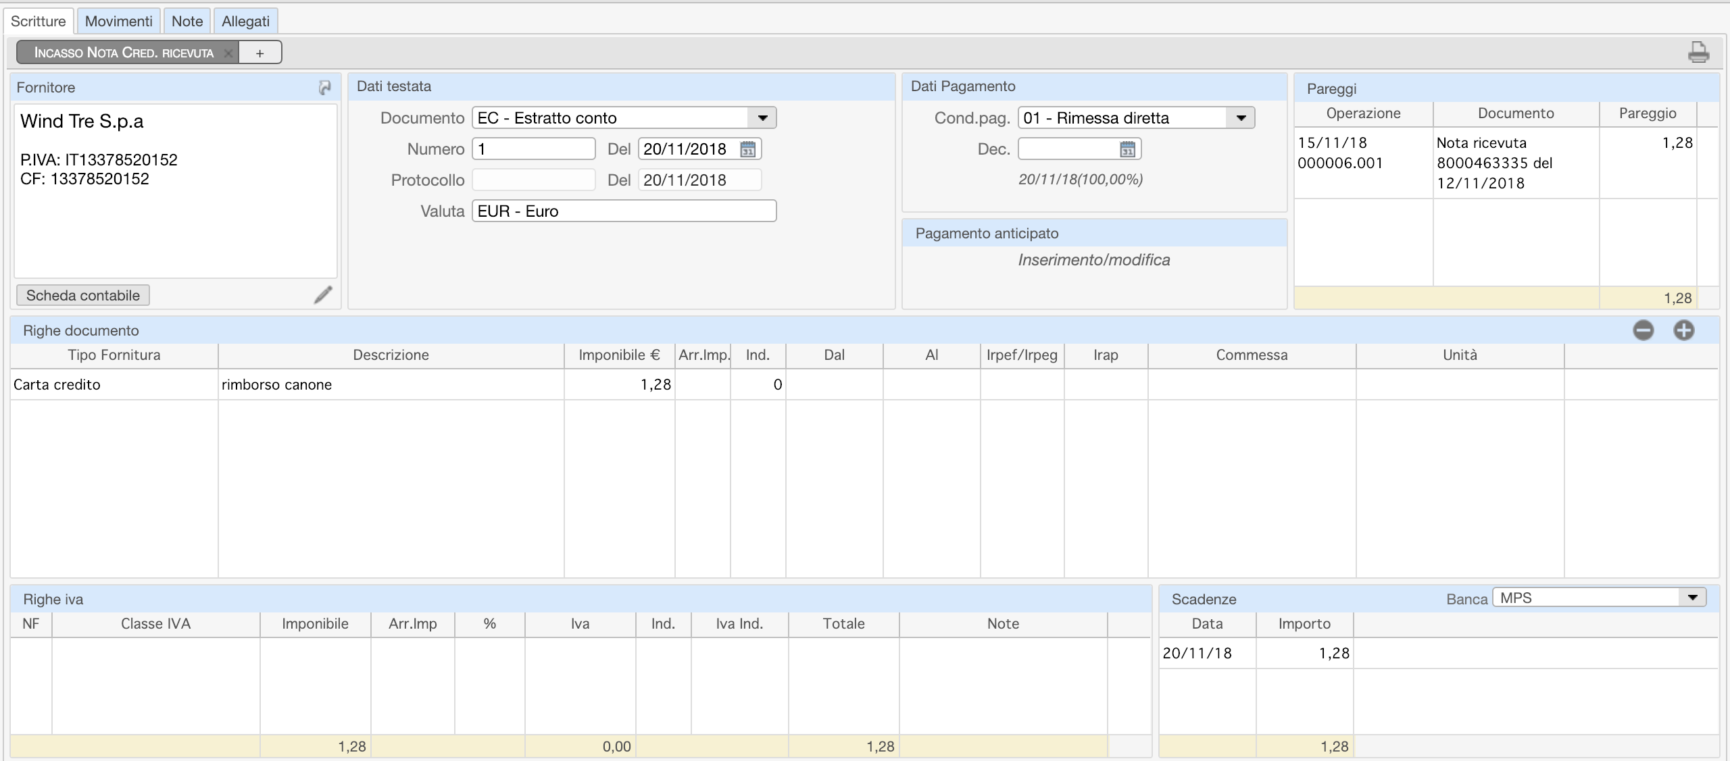
Task: Click the Inserimento/modifica link under Pagamento anticipato
Action: point(1094,260)
